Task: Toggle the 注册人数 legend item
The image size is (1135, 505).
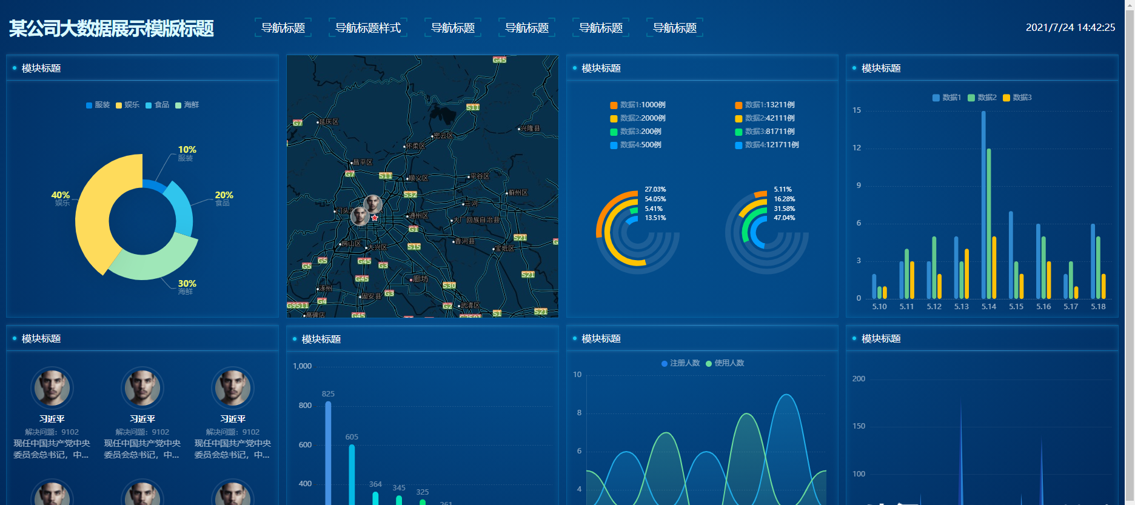Action: click(x=680, y=363)
